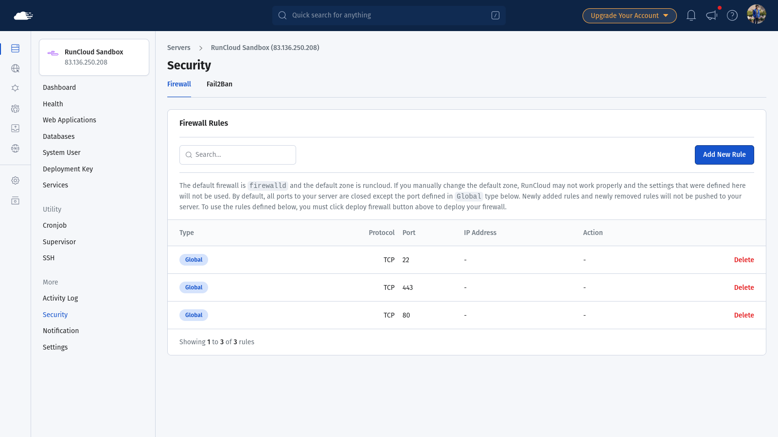The image size is (778, 437).
Task: Open Notification in sidebar
Action: point(61,331)
